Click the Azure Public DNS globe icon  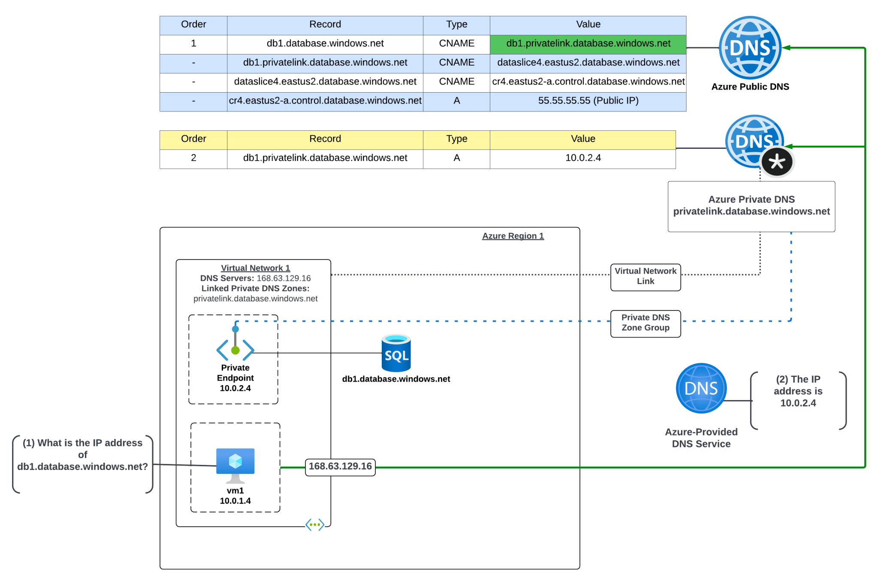pos(750,48)
